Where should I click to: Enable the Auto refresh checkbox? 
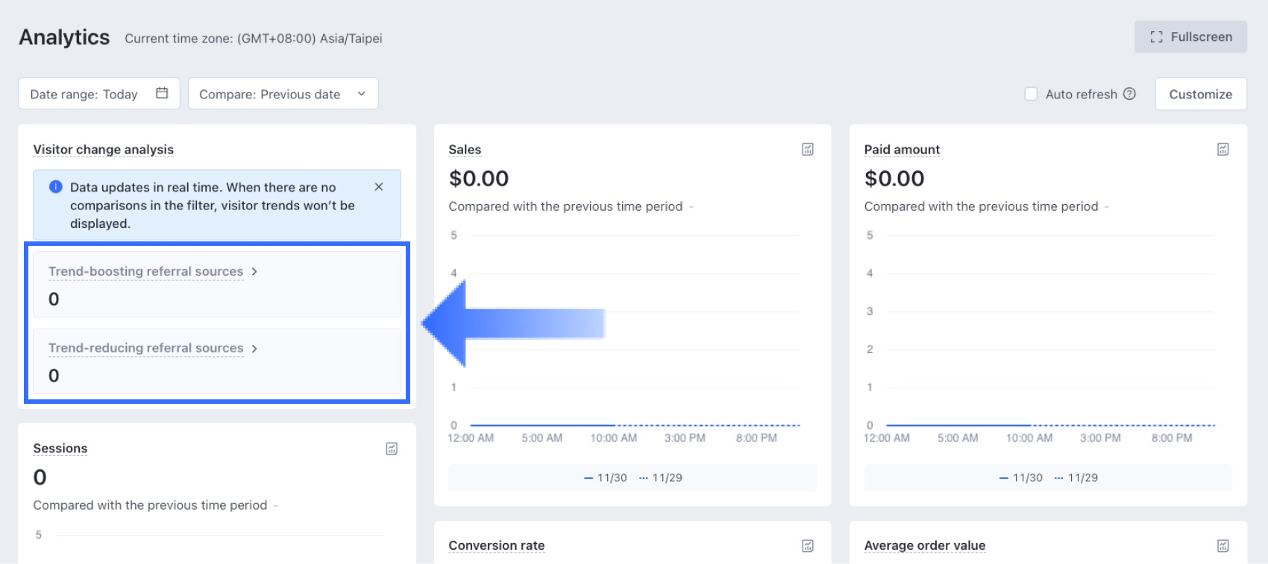point(1031,94)
